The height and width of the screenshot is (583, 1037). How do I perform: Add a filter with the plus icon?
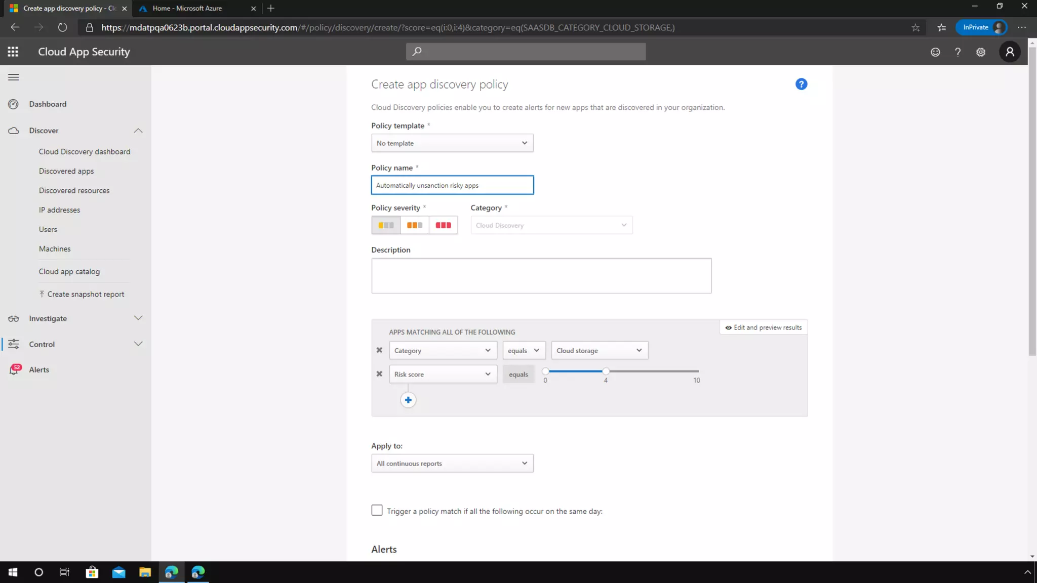click(408, 400)
